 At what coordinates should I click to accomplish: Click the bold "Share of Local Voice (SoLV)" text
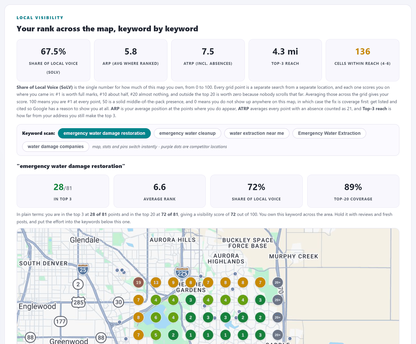tap(45, 87)
